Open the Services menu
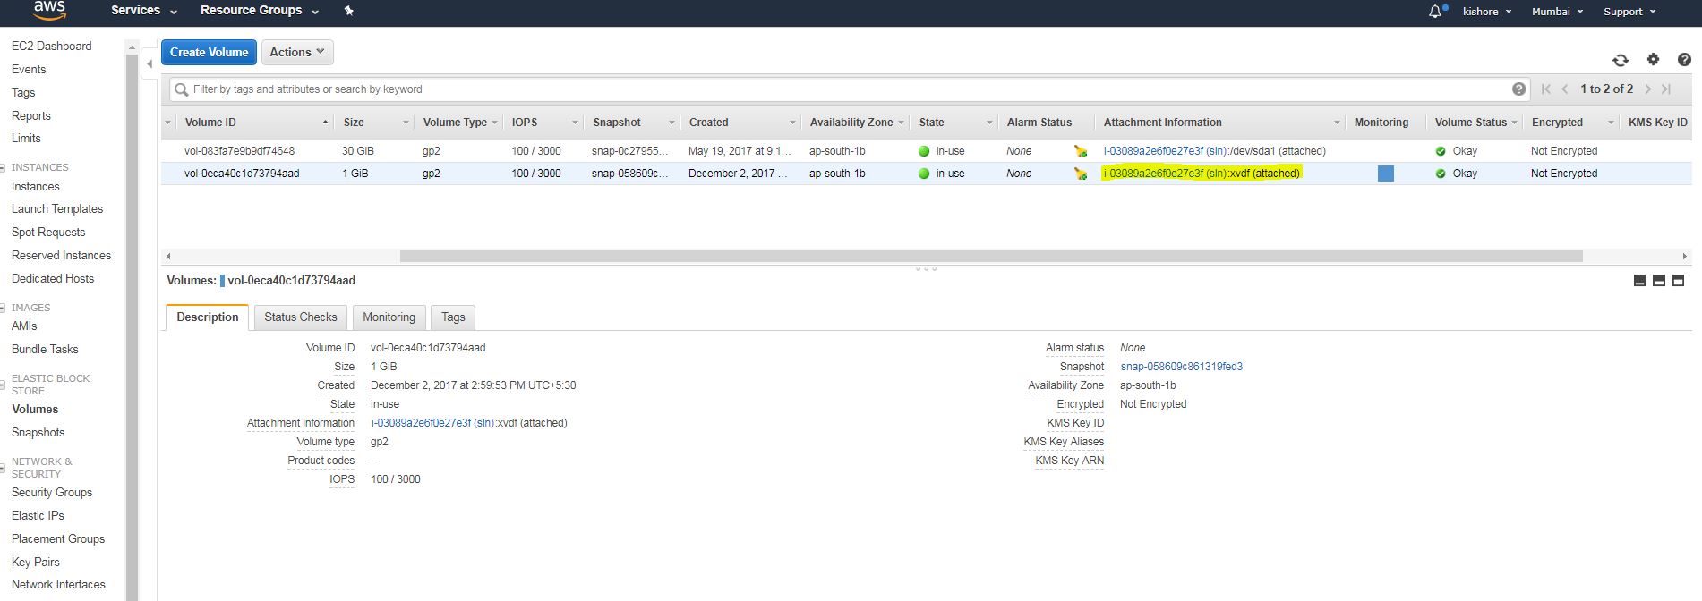This screenshot has width=1702, height=601. tap(143, 11)
